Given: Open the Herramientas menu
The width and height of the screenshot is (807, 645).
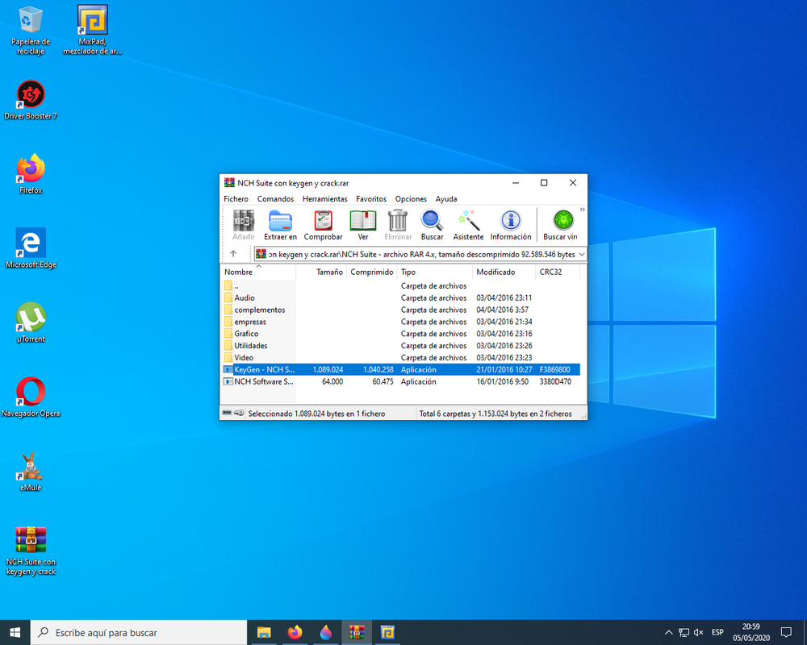Looking at the screenshot, I should [324, 199].
